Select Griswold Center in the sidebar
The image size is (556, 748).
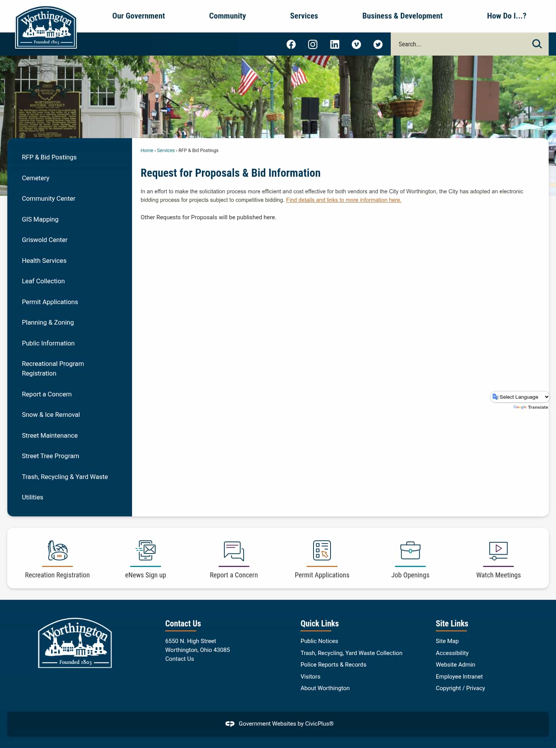45,240
